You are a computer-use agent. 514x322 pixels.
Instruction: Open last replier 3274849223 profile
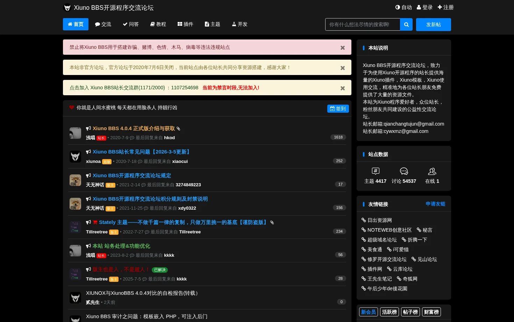point(188,185)
